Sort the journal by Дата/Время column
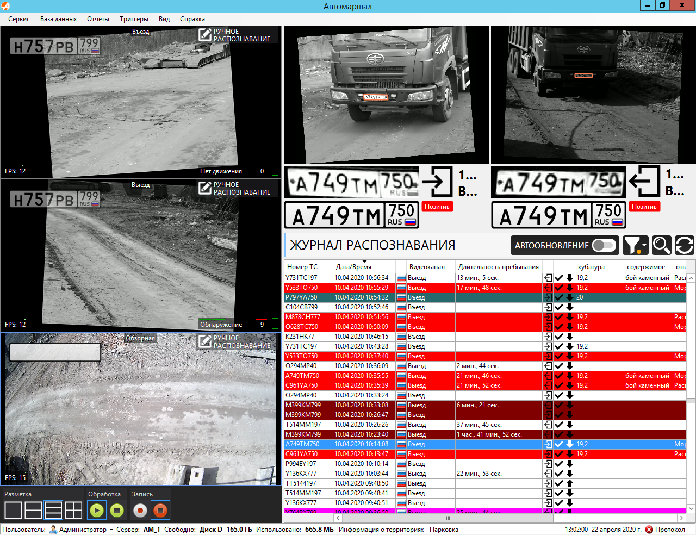The image size is (696, 535). [x=353, y=267]
